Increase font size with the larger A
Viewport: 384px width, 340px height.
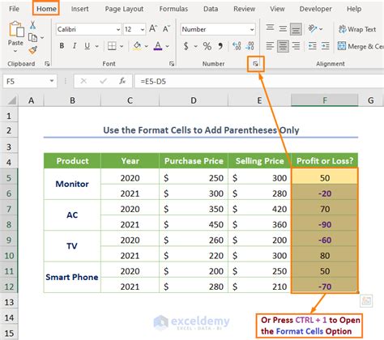tap(153, 29)
